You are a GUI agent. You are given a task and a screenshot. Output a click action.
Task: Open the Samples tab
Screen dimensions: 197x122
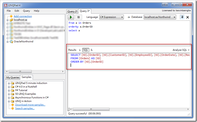(26, 77)
